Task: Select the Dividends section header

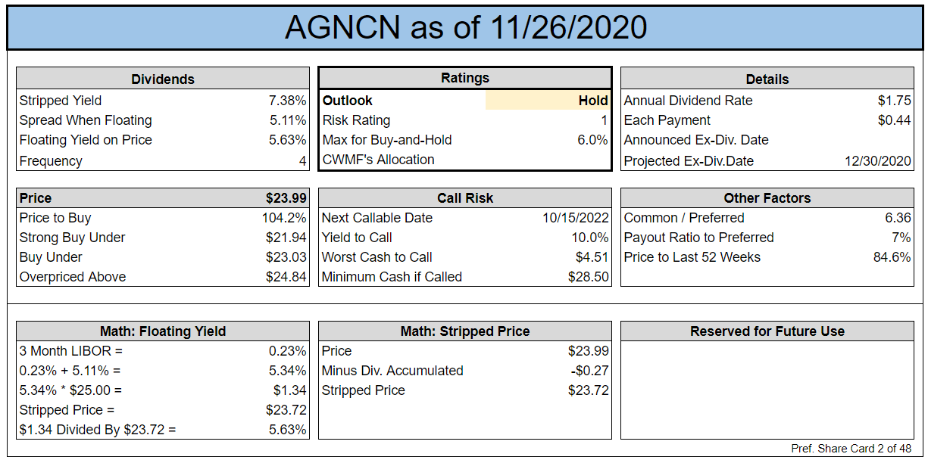Action: coord(163,79)
